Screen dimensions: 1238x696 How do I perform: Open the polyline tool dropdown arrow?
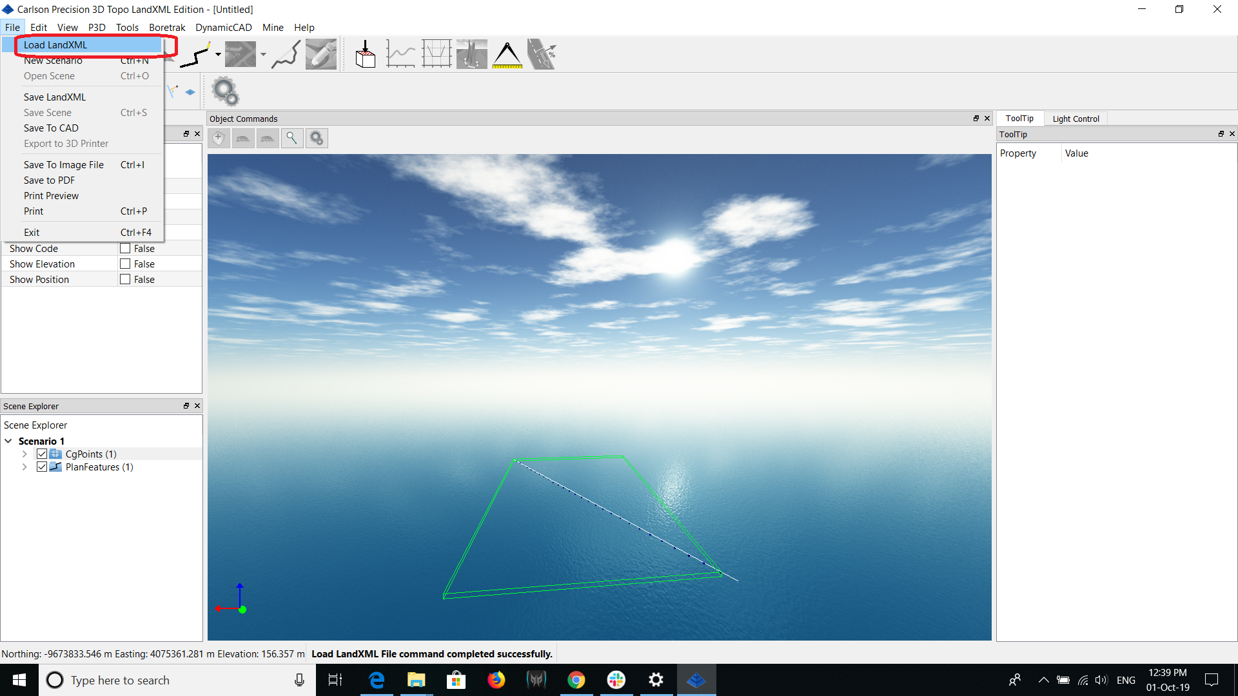click(x=218, y=54)
